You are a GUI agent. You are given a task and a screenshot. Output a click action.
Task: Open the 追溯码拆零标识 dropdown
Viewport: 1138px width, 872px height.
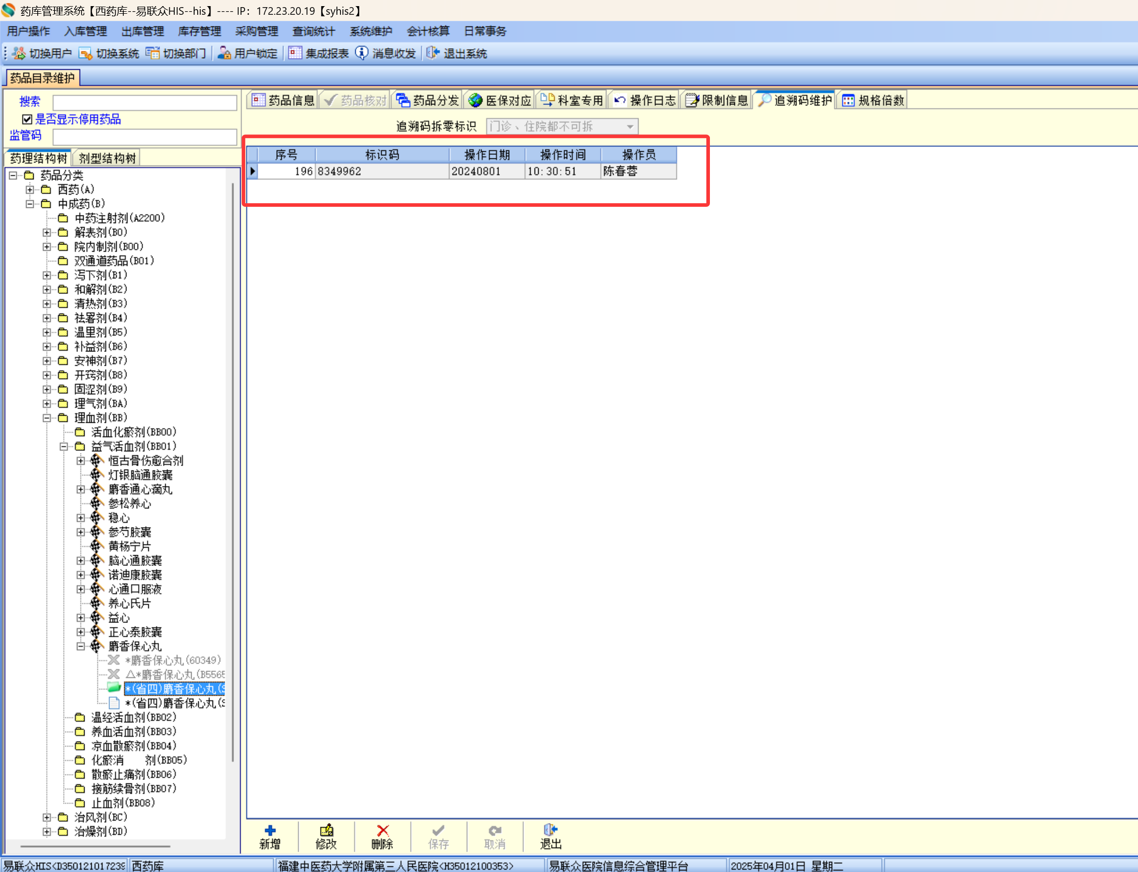pos(629,127)
